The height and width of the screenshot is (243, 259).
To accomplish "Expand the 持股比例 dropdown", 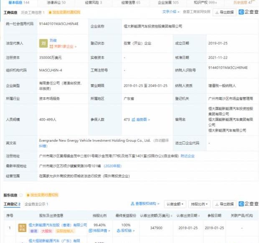I will point(199,204).
